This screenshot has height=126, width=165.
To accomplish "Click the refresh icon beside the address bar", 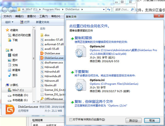I will pyautogui.click(x=109, y=10).
